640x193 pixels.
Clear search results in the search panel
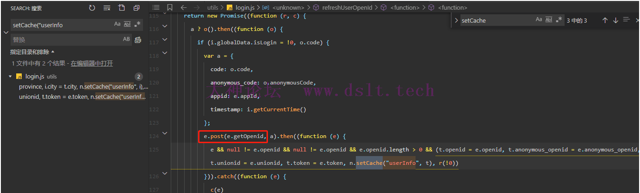(107, 8)
